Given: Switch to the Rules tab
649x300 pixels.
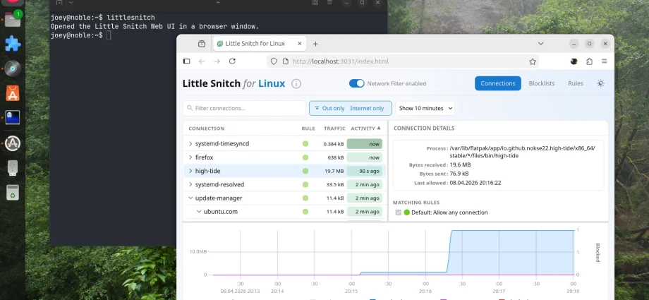Looking at the screenshot, I should coord(576,83).
